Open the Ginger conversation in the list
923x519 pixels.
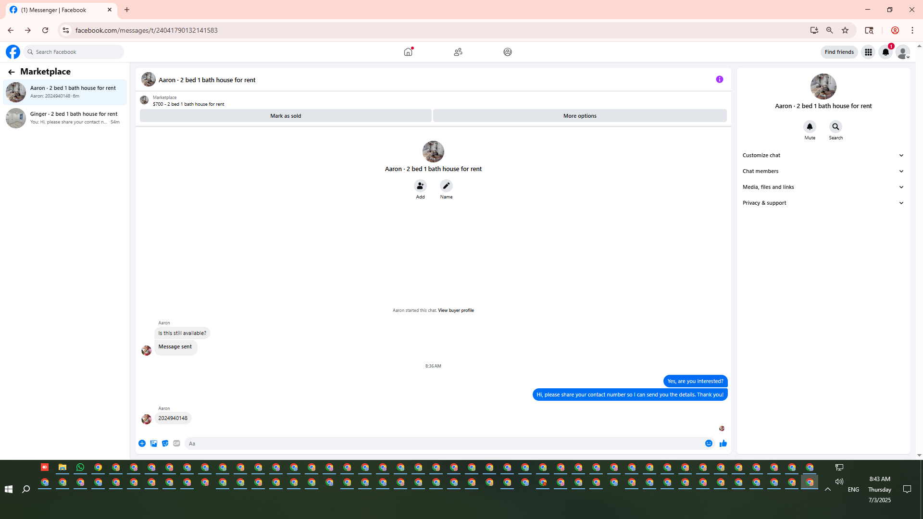[65, 118]
